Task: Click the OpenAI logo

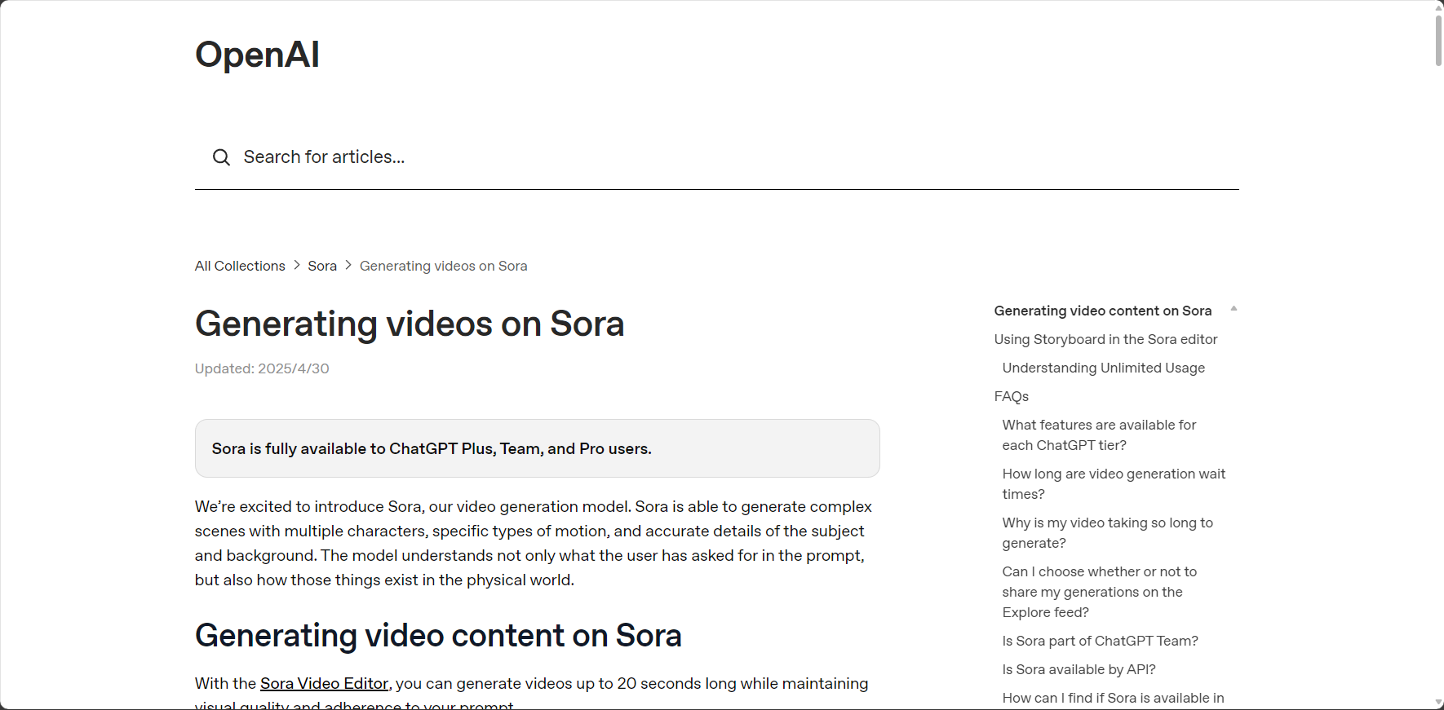Action: 257,55
